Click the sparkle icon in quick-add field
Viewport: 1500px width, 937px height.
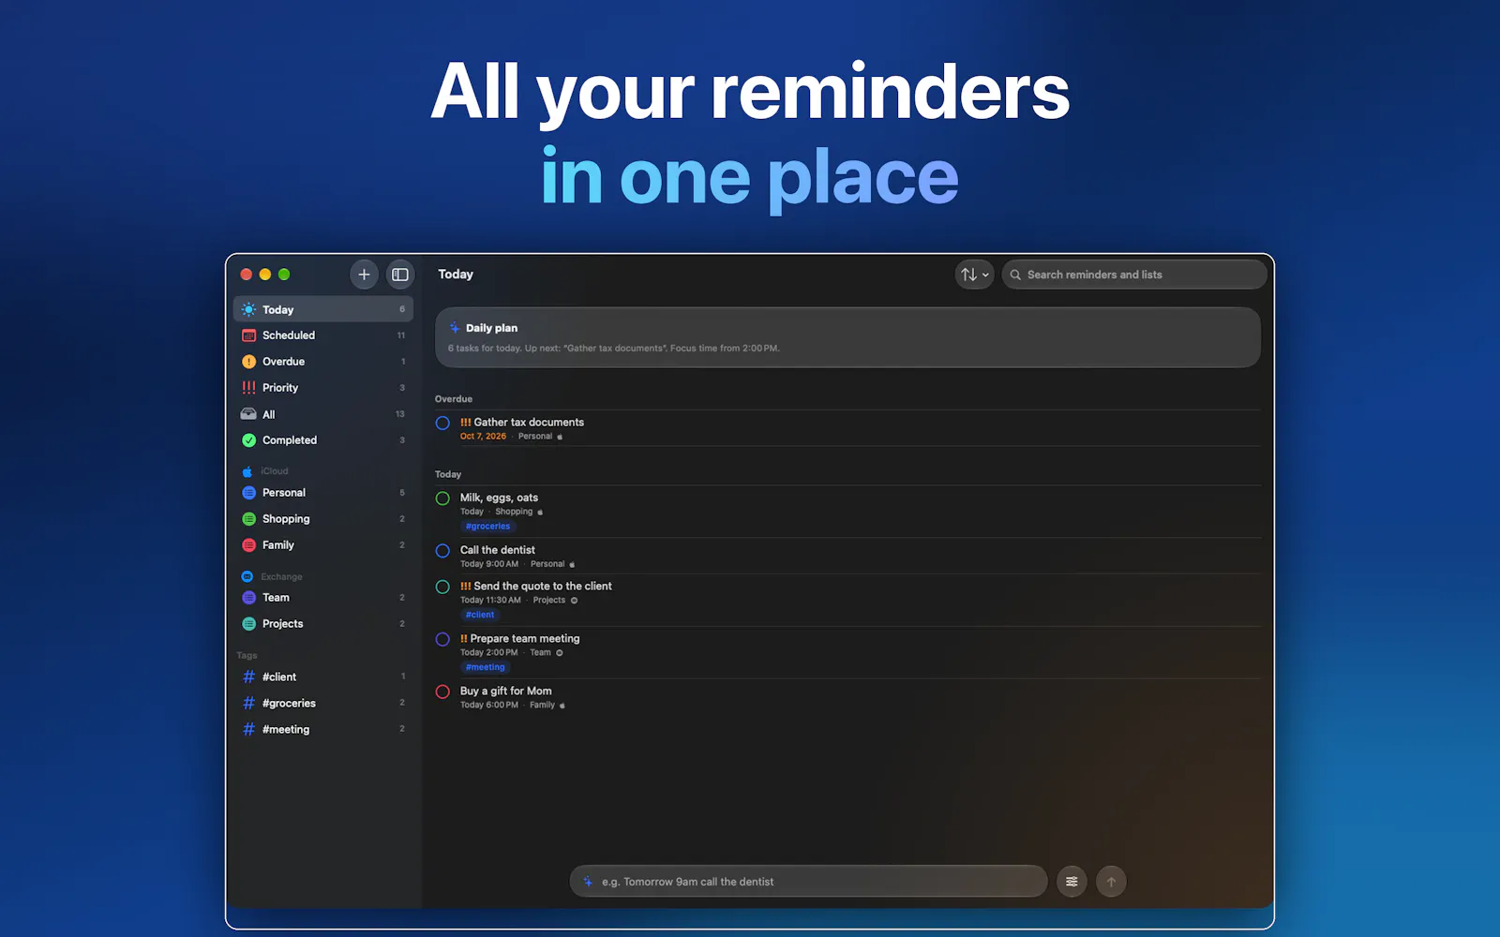(588, 882)
